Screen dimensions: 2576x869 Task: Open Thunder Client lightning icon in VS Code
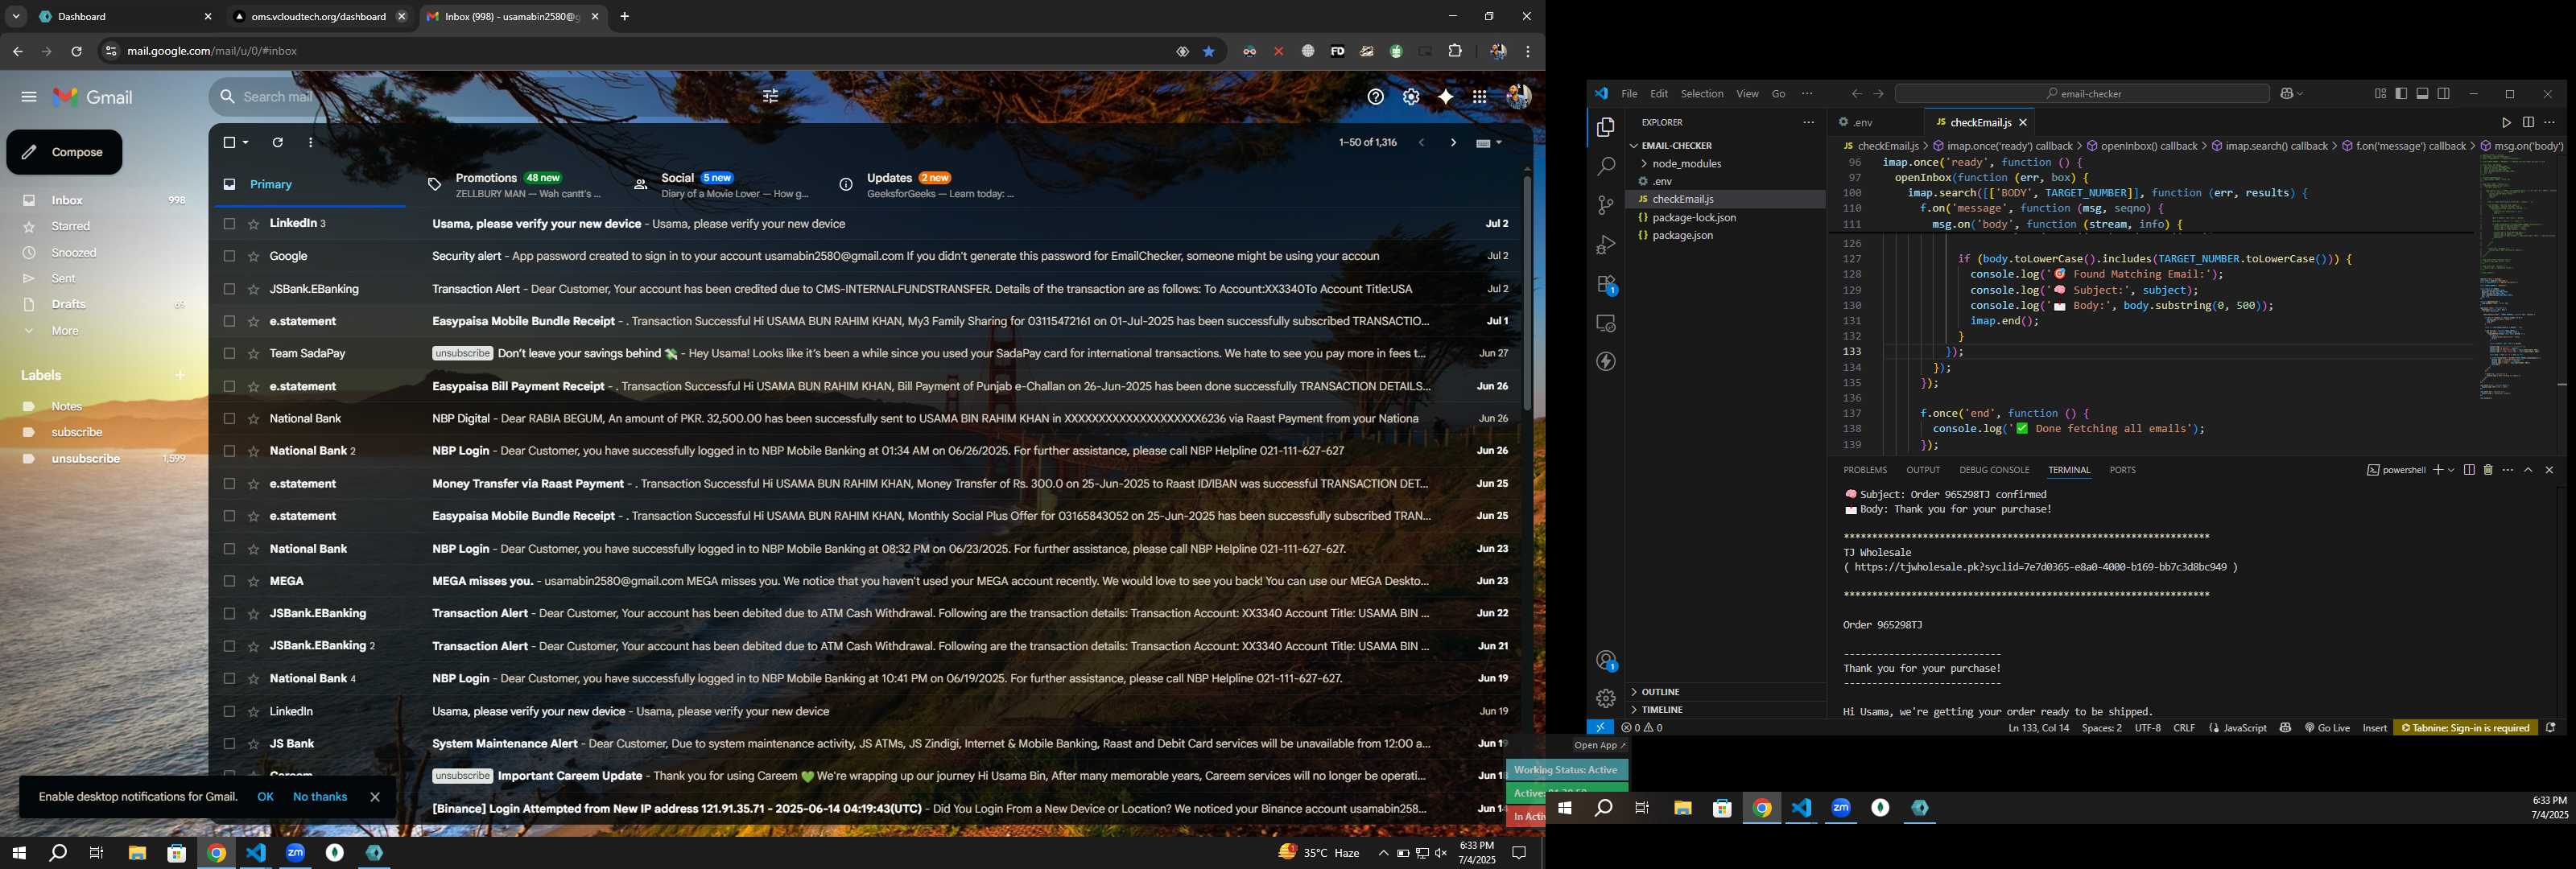(1605, 362)
